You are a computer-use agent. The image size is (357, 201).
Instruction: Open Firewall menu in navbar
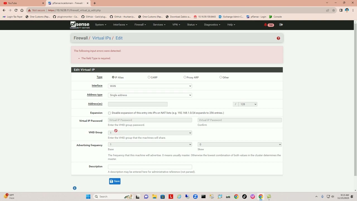click(140, 25)
